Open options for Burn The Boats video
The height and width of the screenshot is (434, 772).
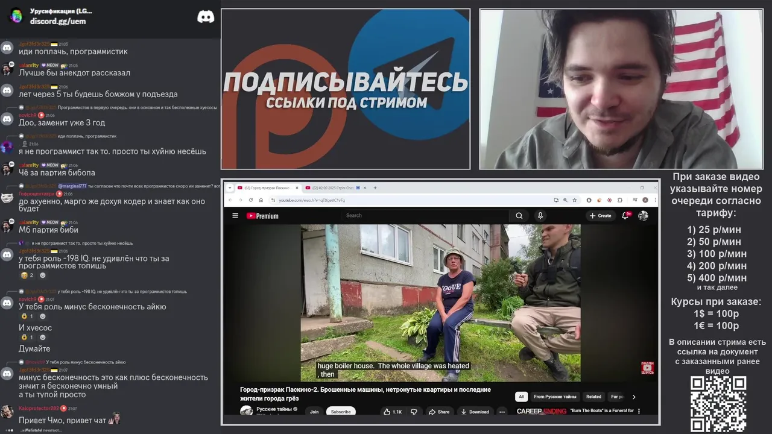639,411
